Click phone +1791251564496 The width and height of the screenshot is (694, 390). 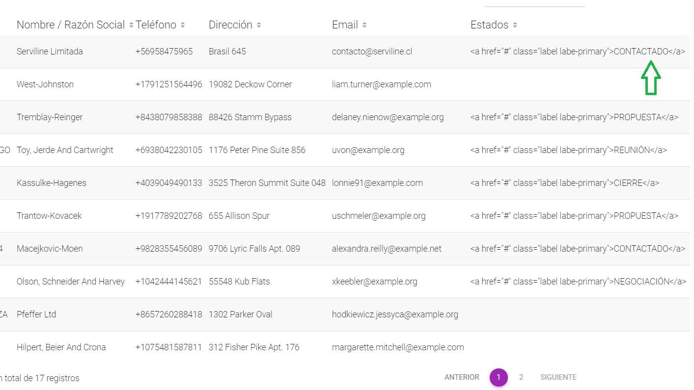(169, 84)
